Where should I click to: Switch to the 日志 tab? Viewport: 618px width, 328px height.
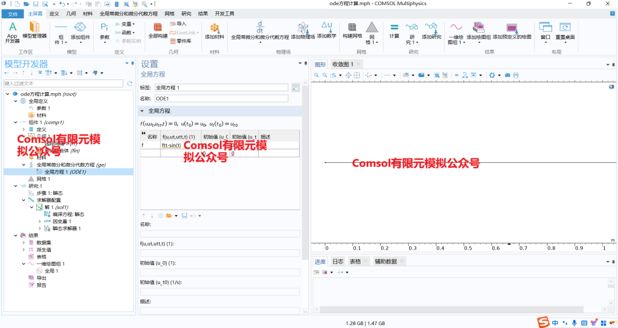pos(338,262)
